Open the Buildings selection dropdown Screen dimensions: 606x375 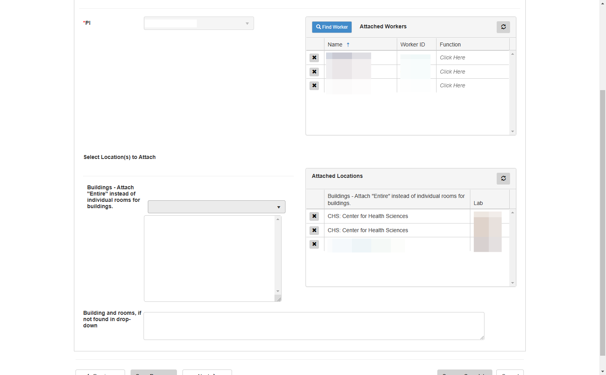tap(216, 207)
